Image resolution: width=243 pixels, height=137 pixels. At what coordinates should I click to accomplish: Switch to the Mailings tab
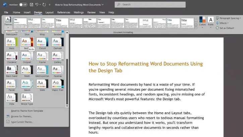(x=78, y=12)
